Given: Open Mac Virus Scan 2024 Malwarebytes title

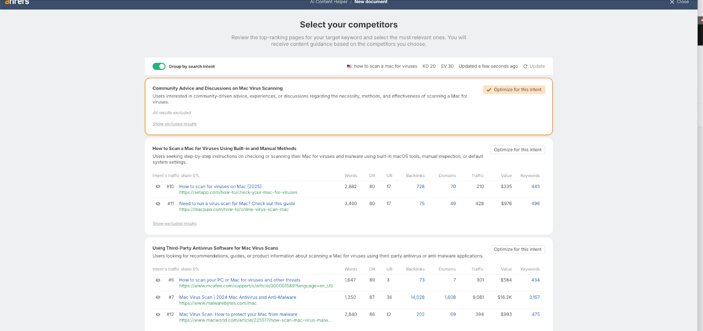Looking at the screenshot, I should [238, 297].
